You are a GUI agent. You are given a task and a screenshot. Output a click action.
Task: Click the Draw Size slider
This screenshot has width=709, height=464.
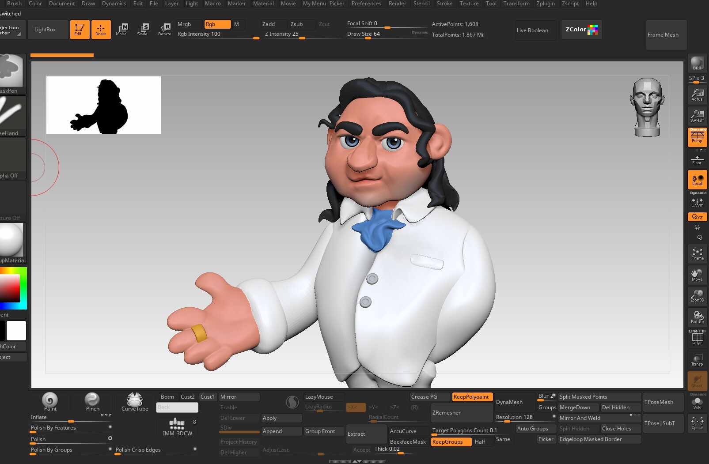[387, 34]
